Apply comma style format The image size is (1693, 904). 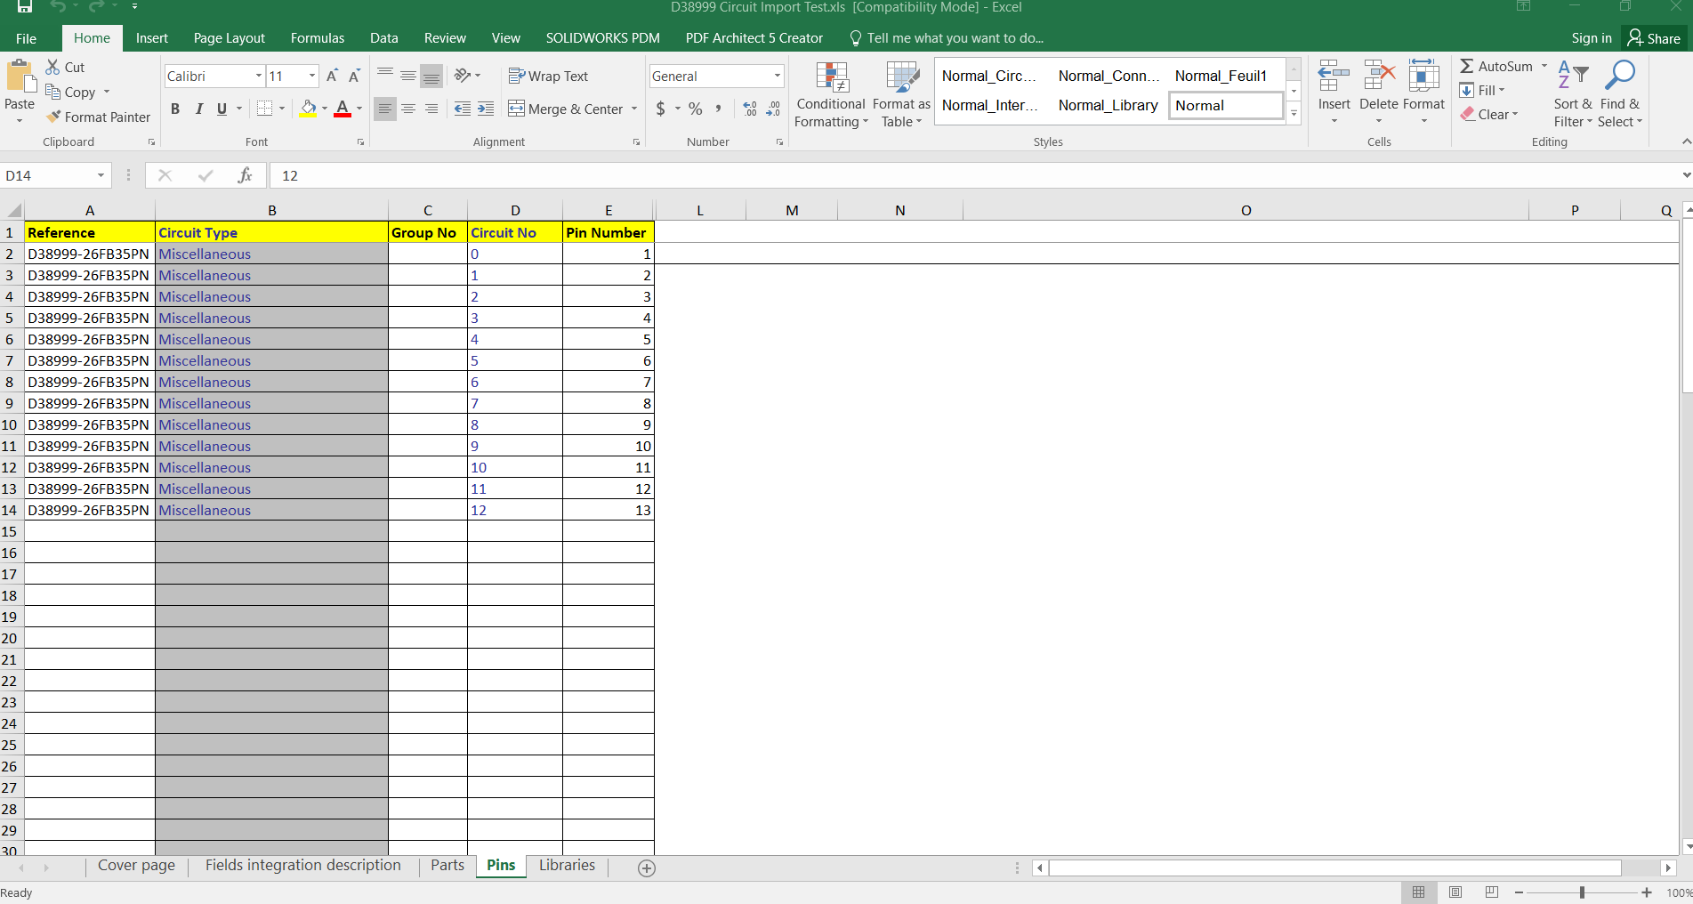click(x=718, y=109)
